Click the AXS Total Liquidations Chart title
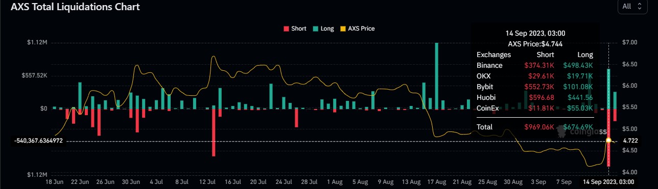The height and width of the screenshot is (189, 658). tap(75, 7)
